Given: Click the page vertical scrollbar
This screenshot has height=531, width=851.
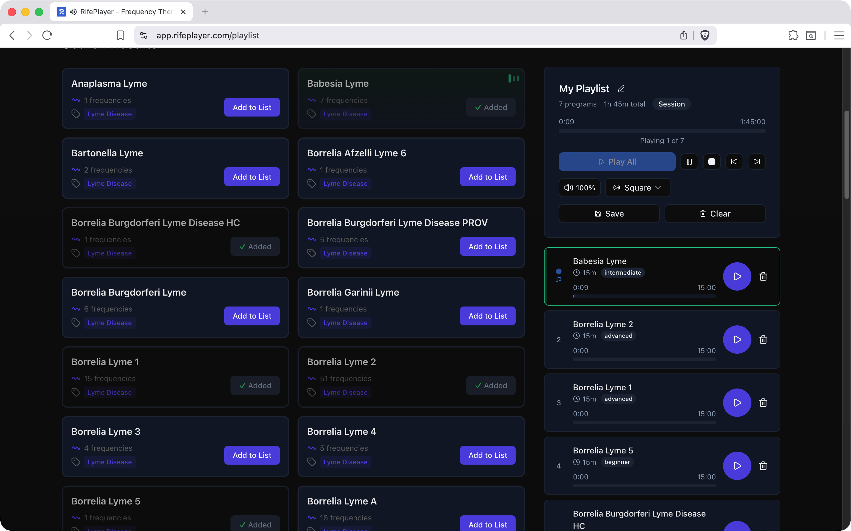Looking at the screenshot, I should pos(847,155).
